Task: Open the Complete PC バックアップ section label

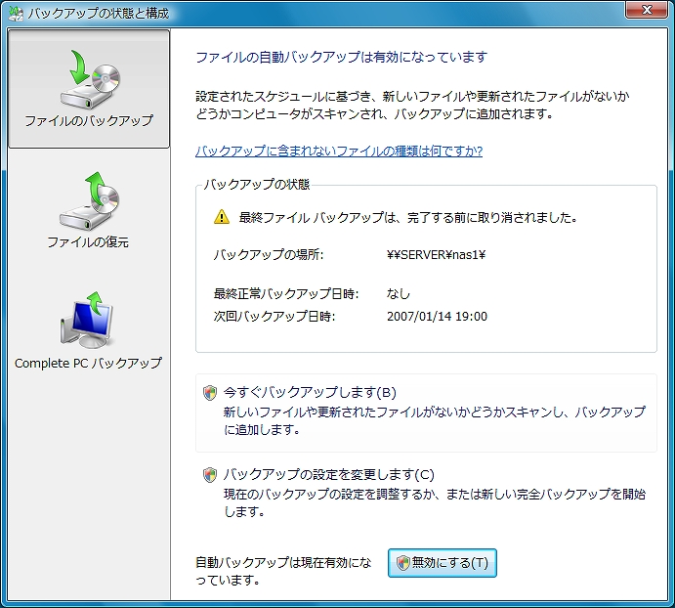Action: (x=88, y=363)
